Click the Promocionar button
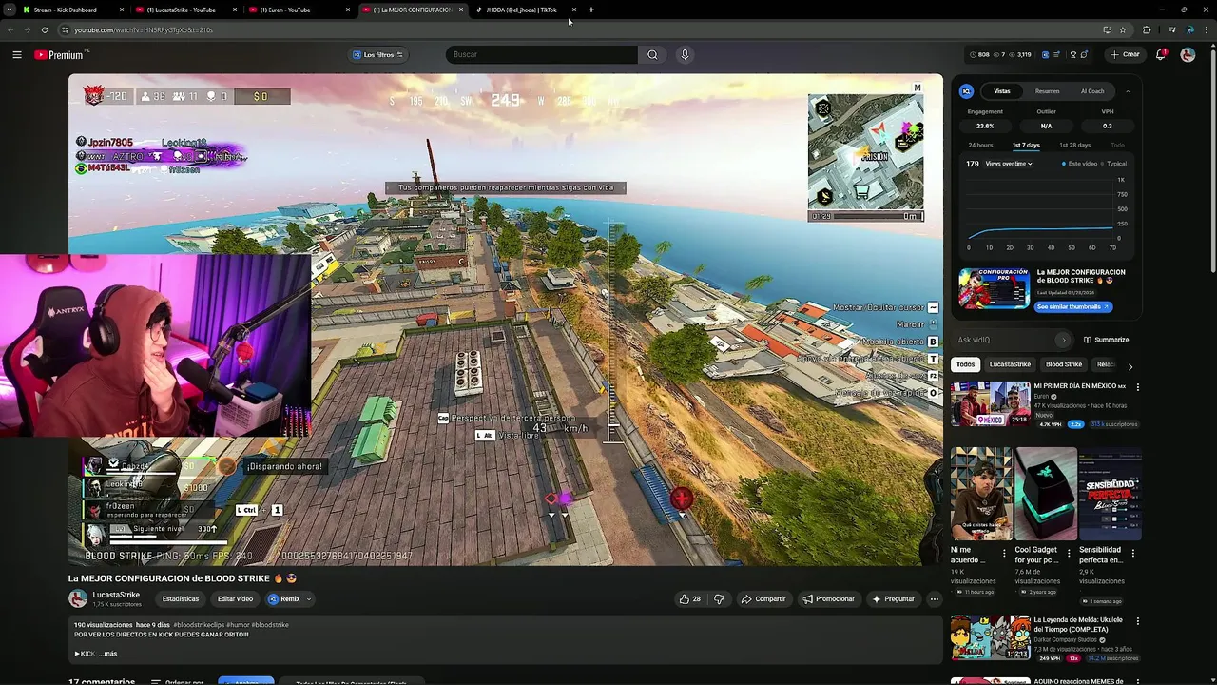Viewport: 1217px width, 685px height. point(829,599)
